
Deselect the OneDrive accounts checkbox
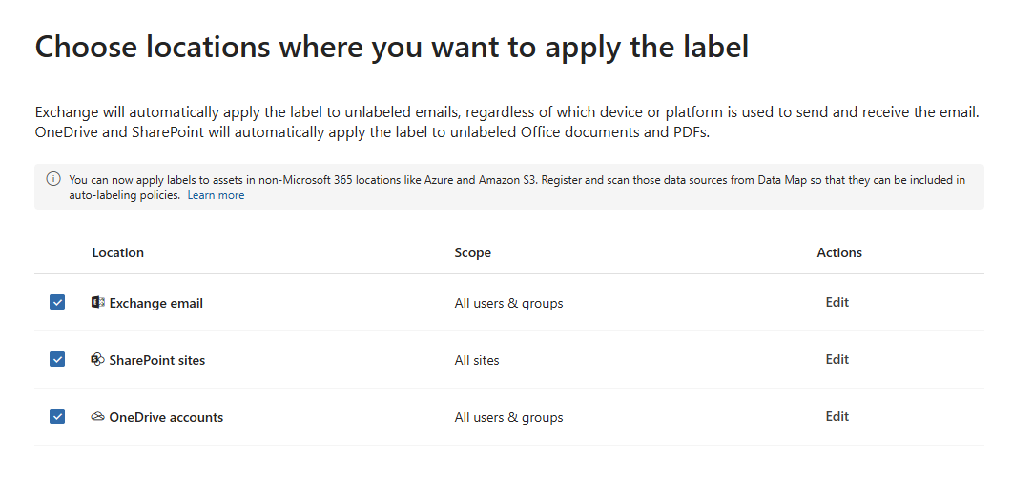[57, 417]
